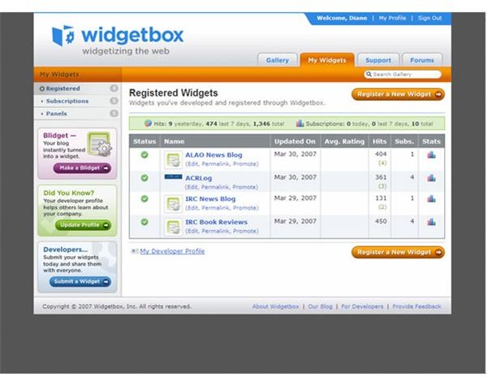Open the ALAO News Blog widget link
487x378 pixels.
point(213,155)
